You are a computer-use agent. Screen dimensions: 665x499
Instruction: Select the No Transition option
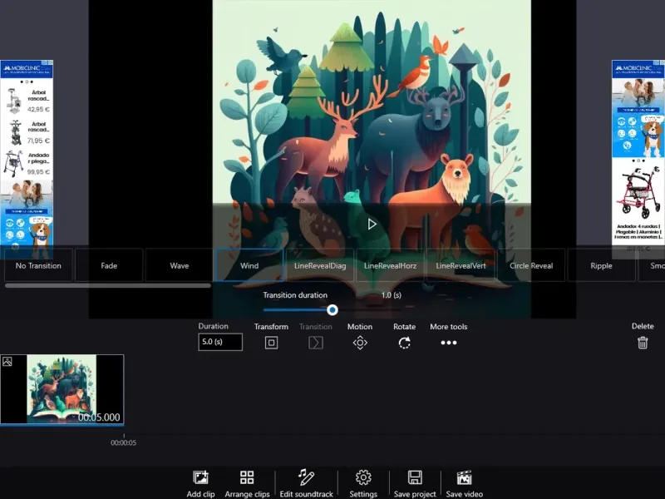(x=38, y=265)
